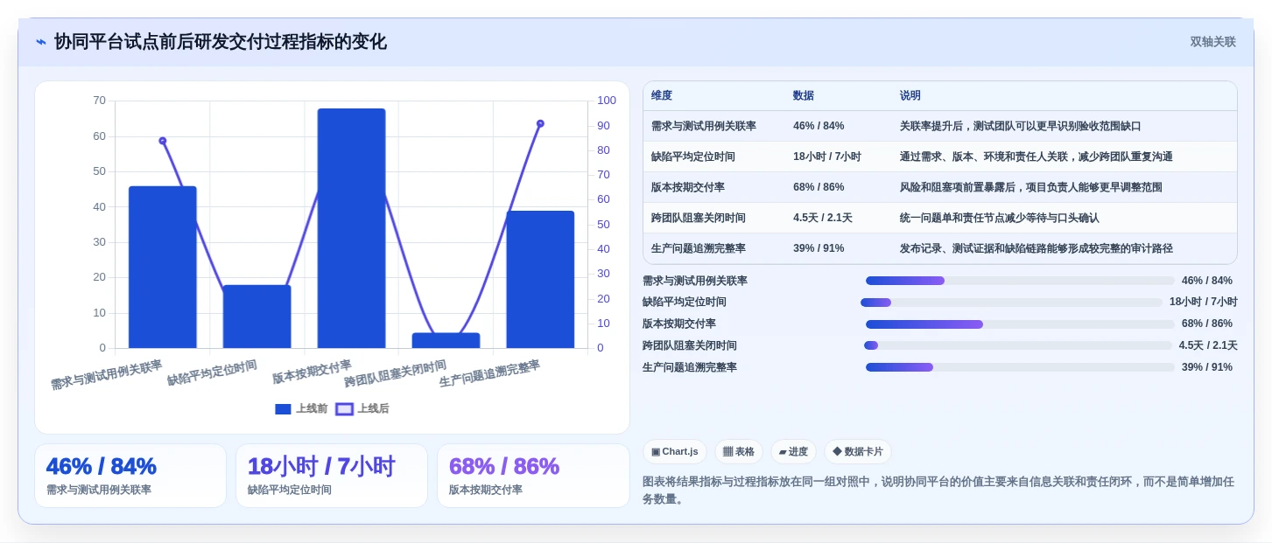The width and height of the screenshot is (1272, 543).
Task: Click the 维度 column header
Action: (662, 95)
